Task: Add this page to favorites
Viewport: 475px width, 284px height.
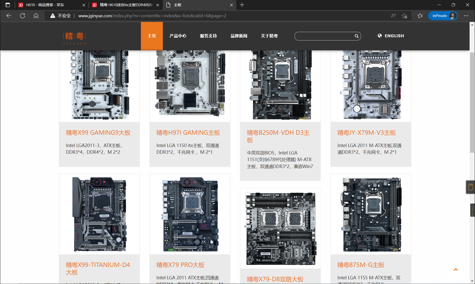Action: (x=404, y=16)
